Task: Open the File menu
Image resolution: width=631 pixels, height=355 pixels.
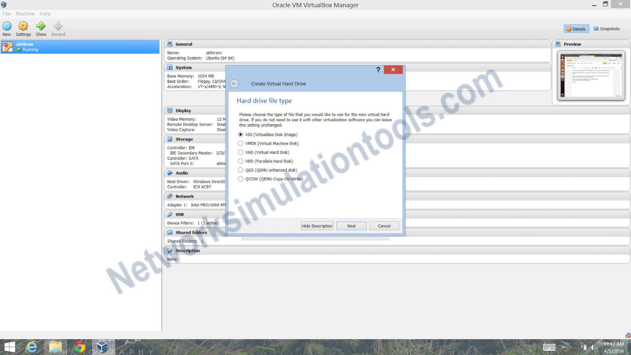Action: (6, 14)
